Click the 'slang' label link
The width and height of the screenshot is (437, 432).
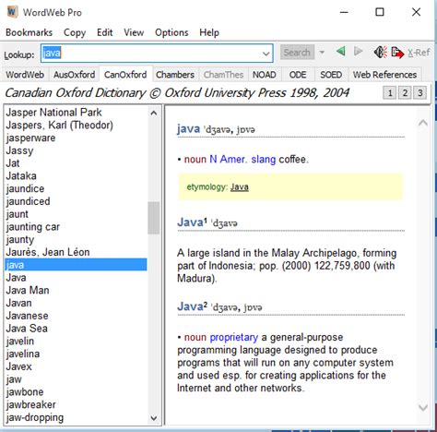[x=264, y=160]
